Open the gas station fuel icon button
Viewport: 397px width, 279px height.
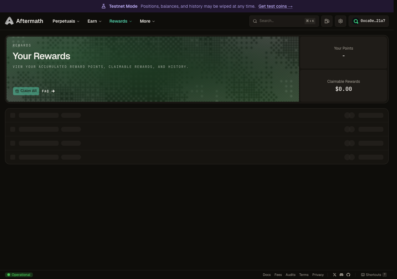pos(327,21)
